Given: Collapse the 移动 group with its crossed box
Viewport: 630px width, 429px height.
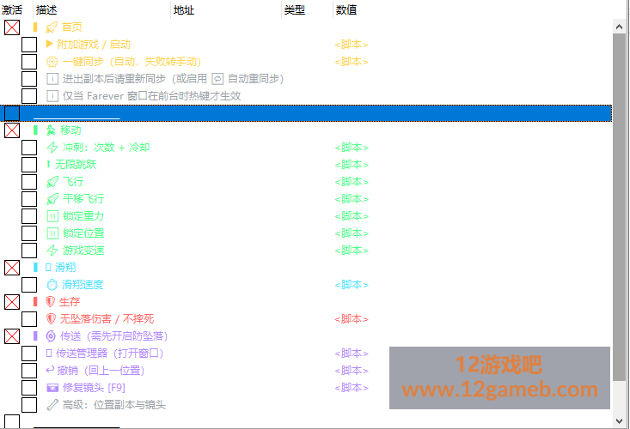Looking at the screenshot, I should click(x=12, y=130).
